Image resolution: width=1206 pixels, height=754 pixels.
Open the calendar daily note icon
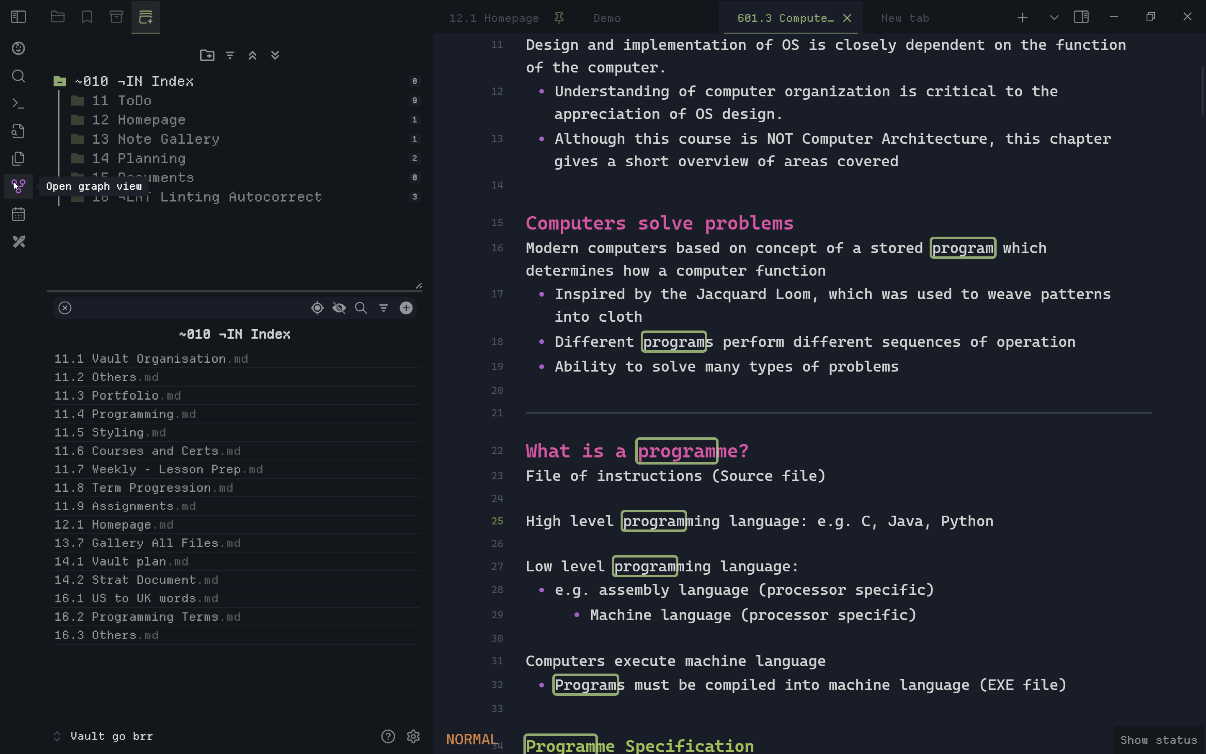click(x=18, y=214)
